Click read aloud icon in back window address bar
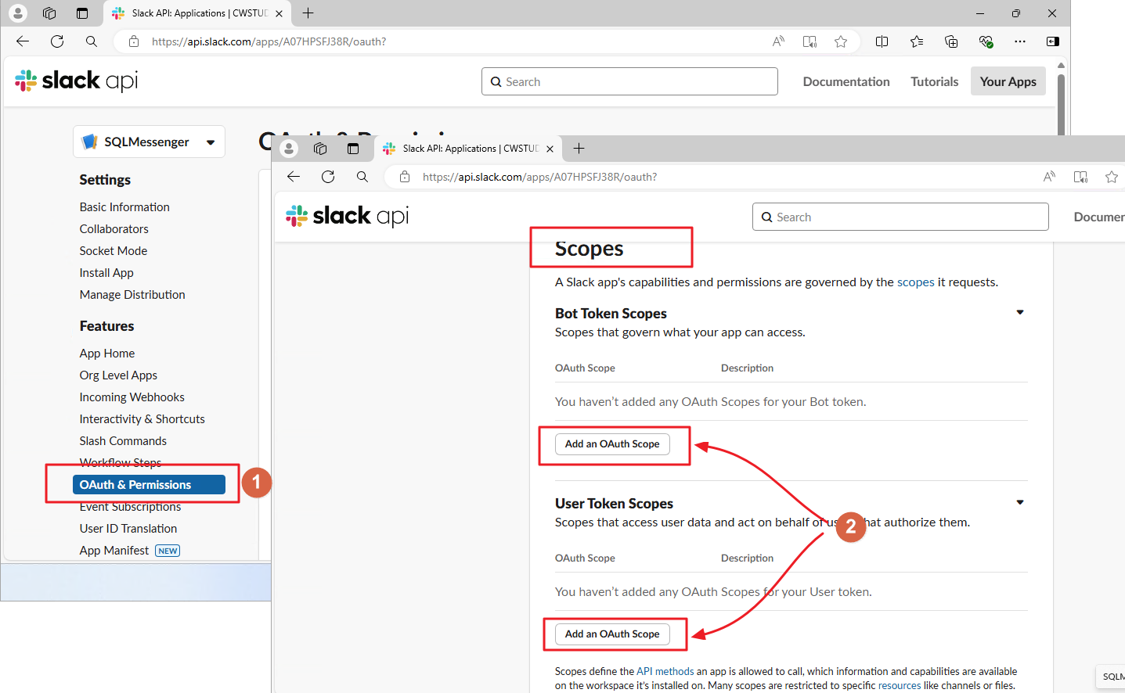1125x693 pixels. tap(778, 41)
